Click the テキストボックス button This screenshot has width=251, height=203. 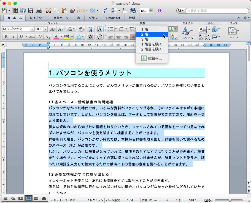click(x=204, y=33)
